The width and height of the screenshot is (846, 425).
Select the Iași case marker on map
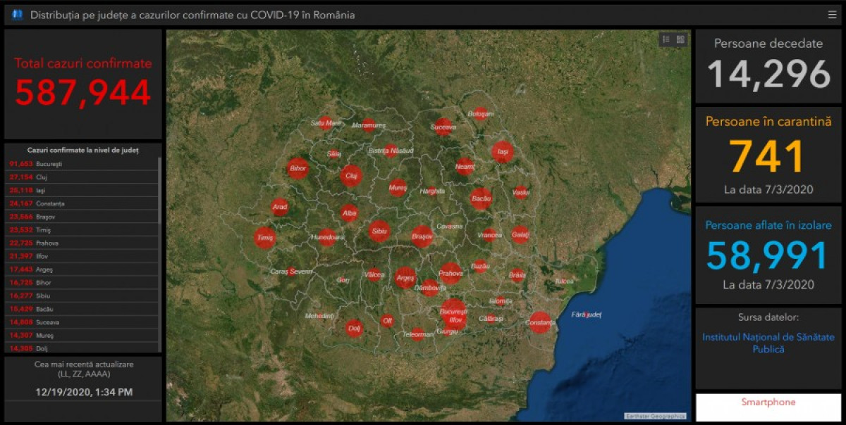click(x=502, y=151)
